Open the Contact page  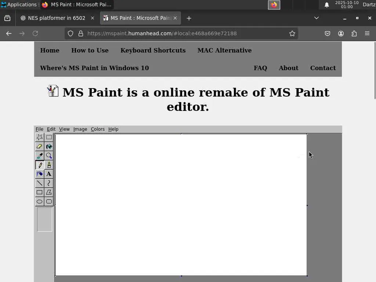click(323, 68)
